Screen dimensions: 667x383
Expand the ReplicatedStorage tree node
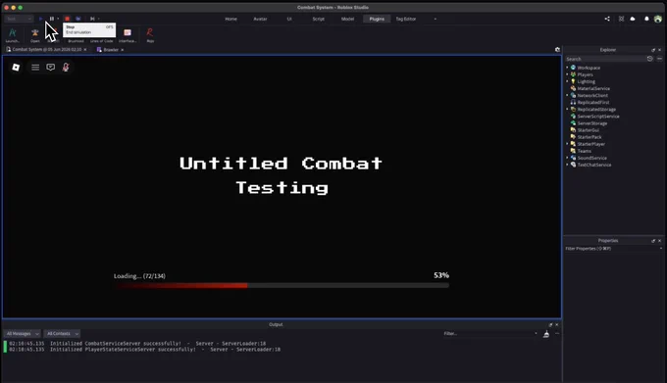pyautogui.click(x=567, y=109)
